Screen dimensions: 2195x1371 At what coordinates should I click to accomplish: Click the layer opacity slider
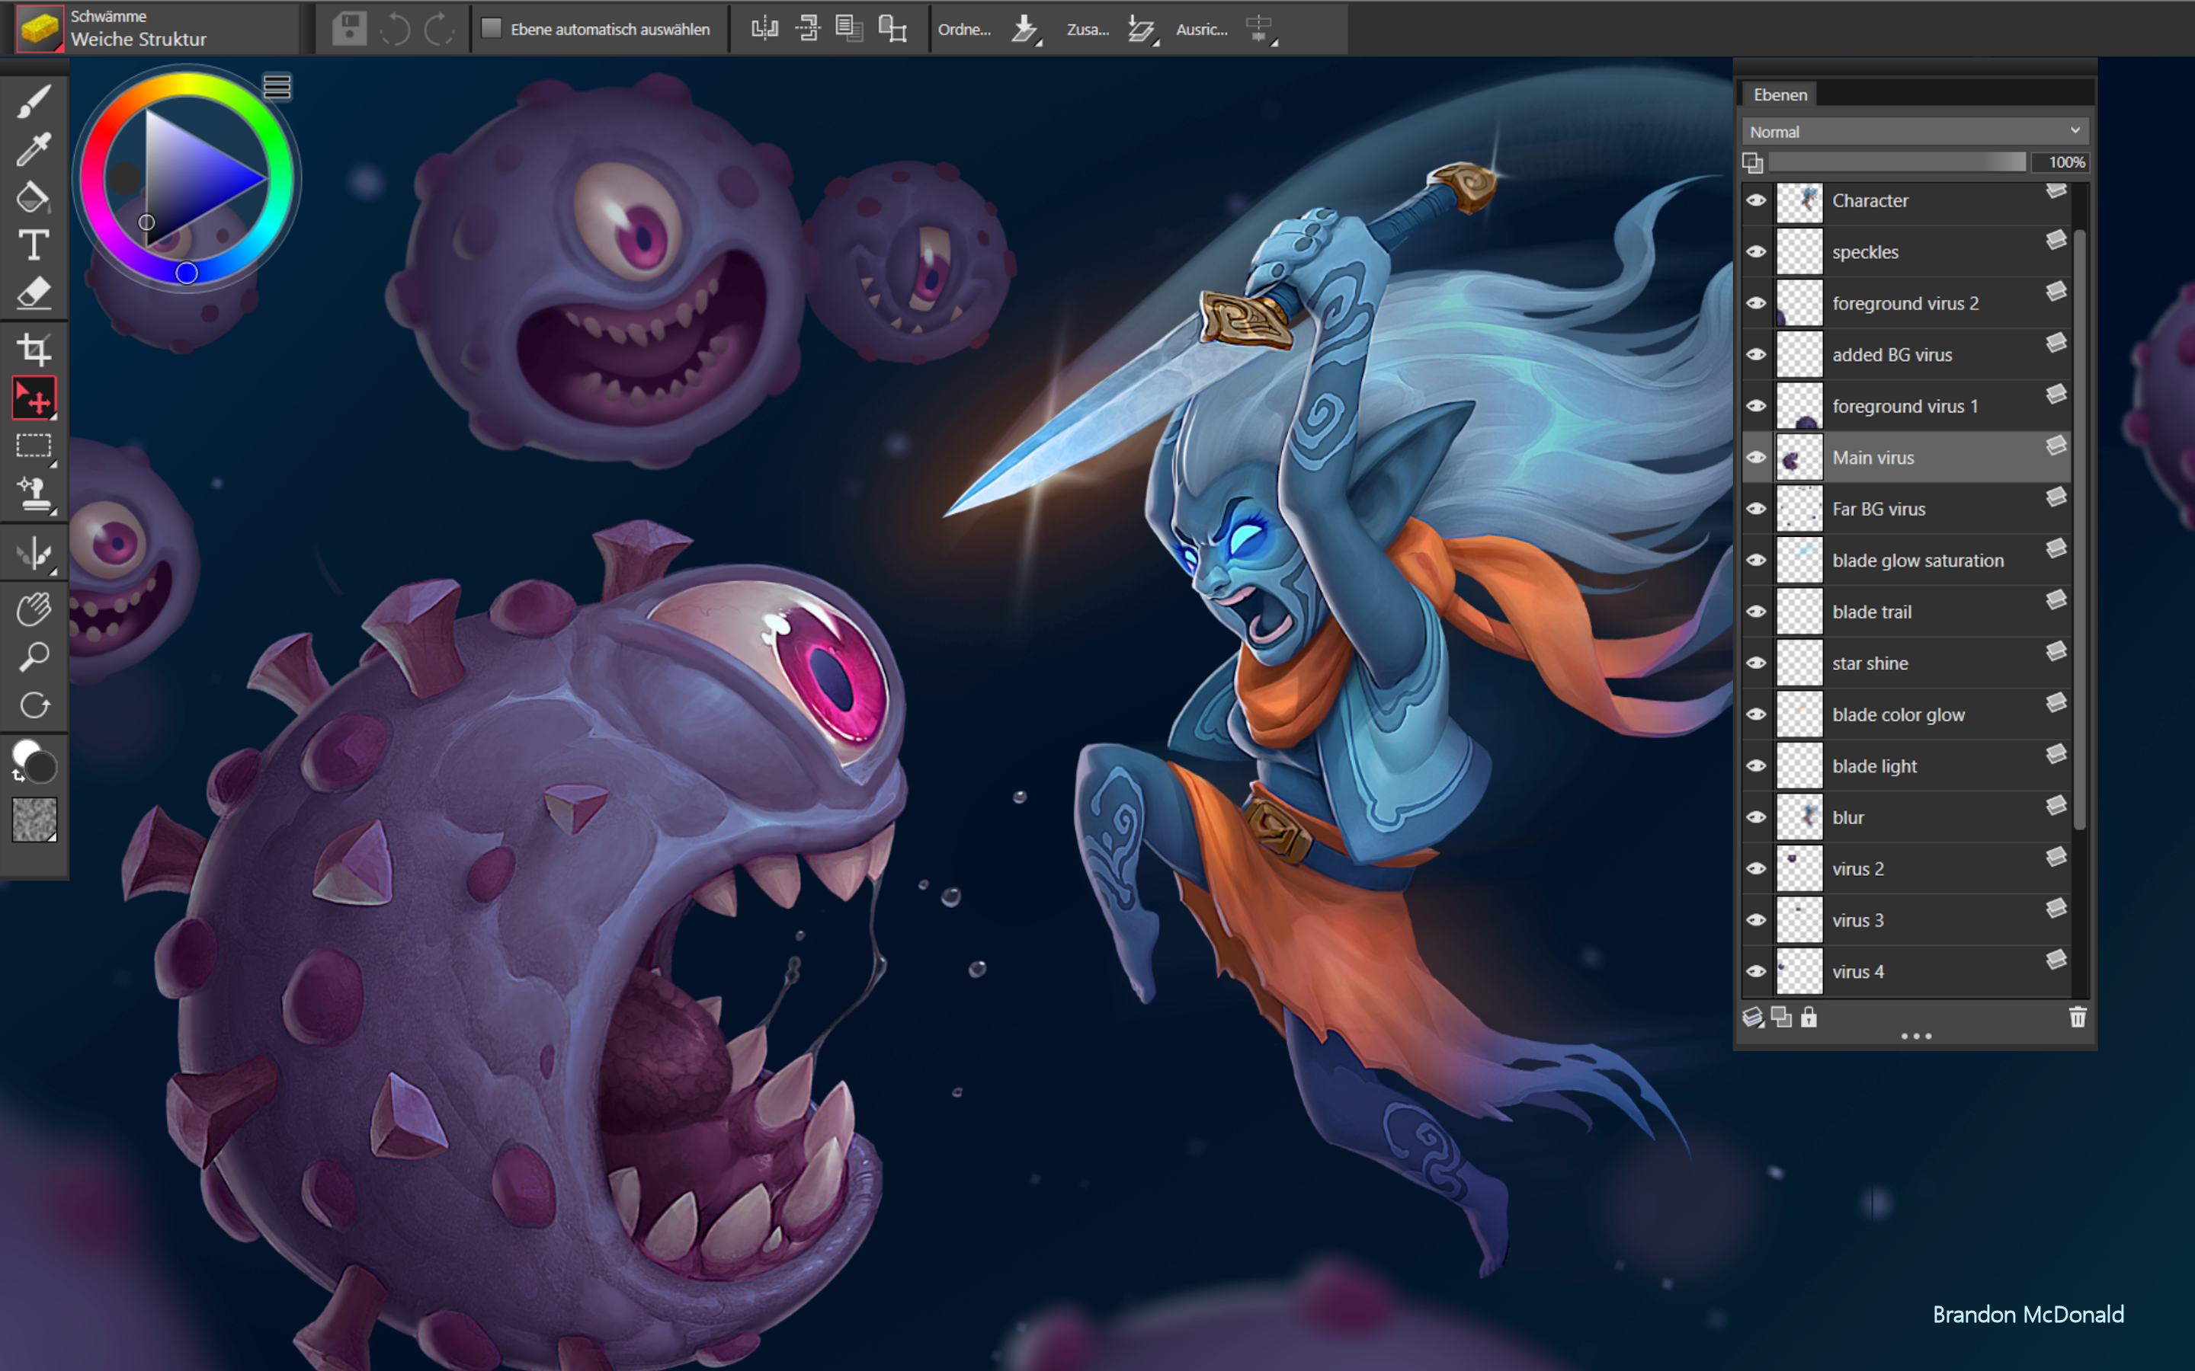click(1896, 161)
